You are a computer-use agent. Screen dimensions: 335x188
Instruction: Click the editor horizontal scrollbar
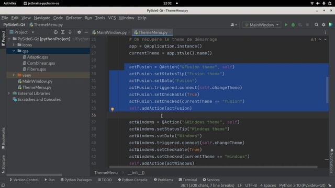coord(213,167)
